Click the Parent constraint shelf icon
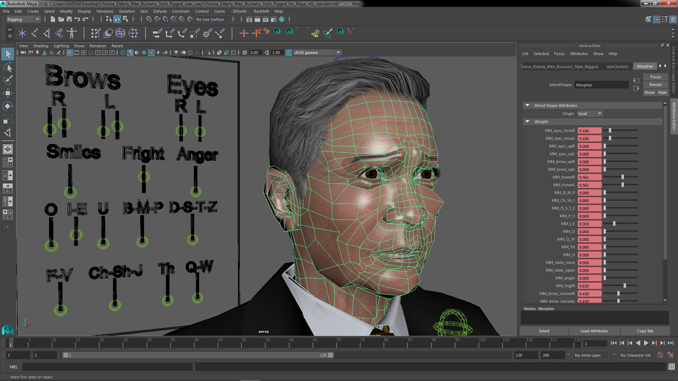Image resolution: width=678 pixels, height=381 pixels. tap(157, 33)
